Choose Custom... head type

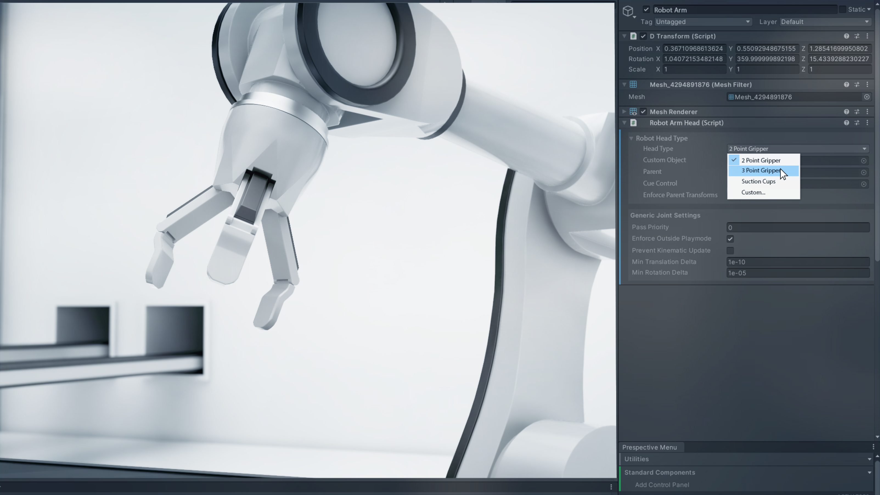pos(763,192)
